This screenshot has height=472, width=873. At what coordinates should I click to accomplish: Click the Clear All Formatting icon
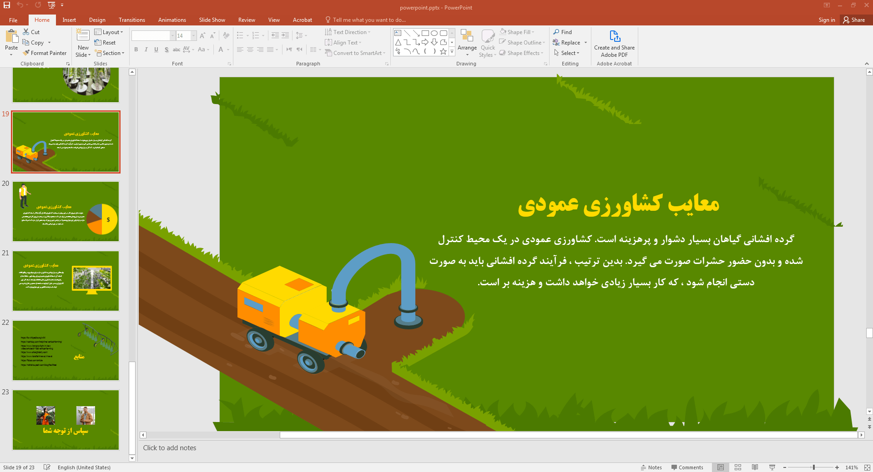(226, 35)
